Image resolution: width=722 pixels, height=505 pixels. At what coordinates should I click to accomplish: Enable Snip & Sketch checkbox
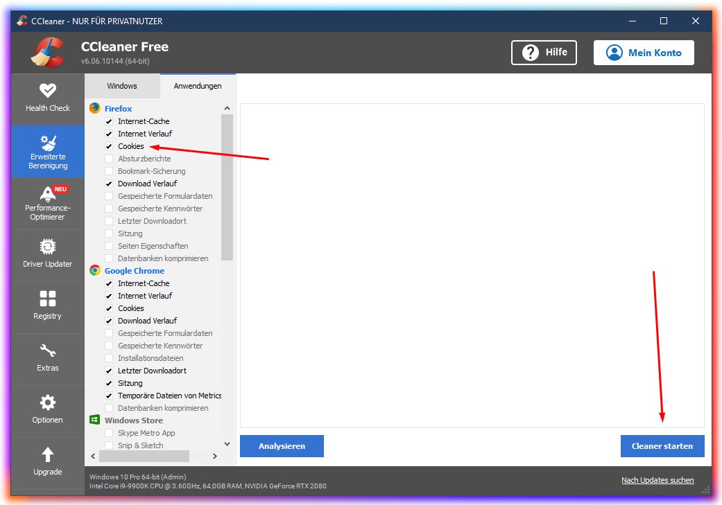[x=109, y=445]
